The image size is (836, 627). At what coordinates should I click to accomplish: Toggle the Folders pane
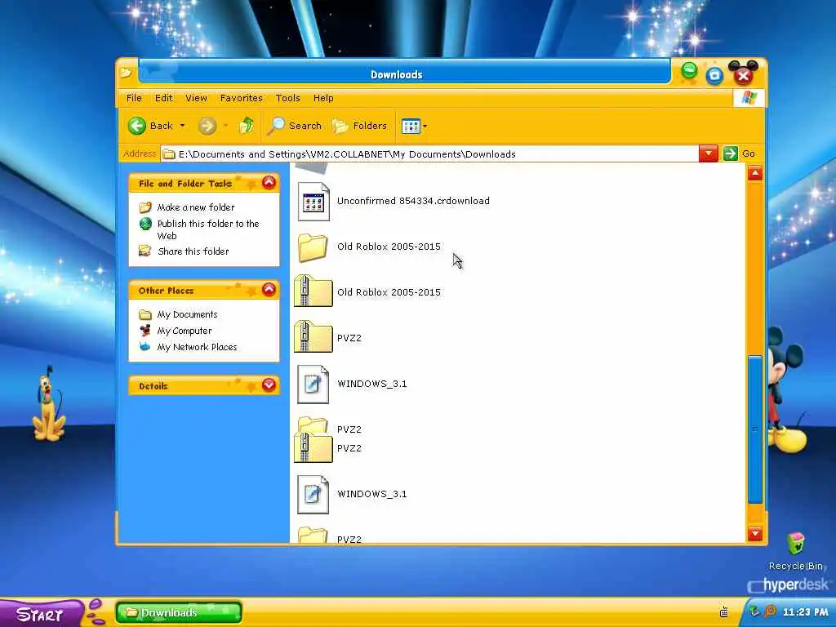tap(359, 126)
